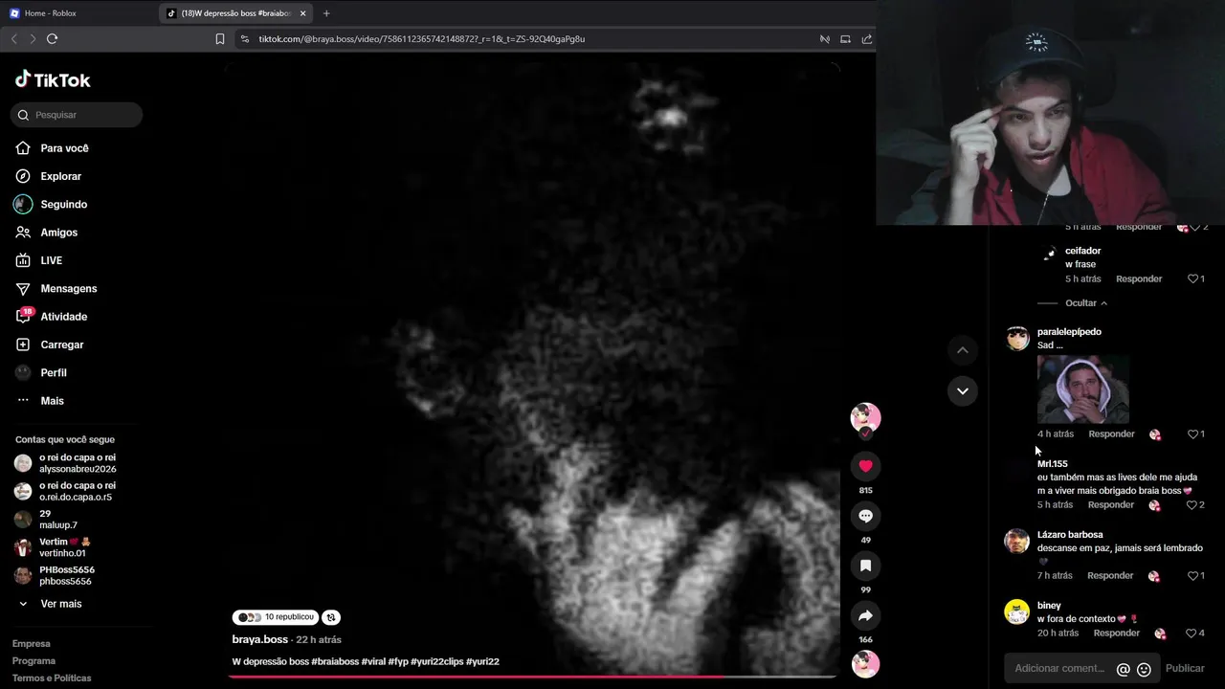The image size is (1225, 689).
Task: Reply to biney's comment
Action: (1116, 633)
